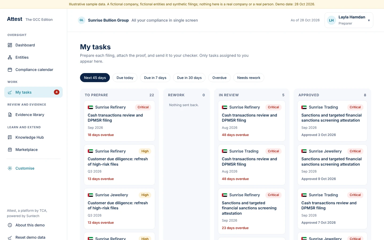Click Critical badge on 18 days overdue card
The image size is (384, 240).
[143, 107]
